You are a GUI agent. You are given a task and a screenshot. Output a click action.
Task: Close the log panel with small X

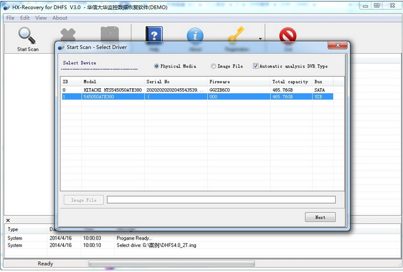8,220
